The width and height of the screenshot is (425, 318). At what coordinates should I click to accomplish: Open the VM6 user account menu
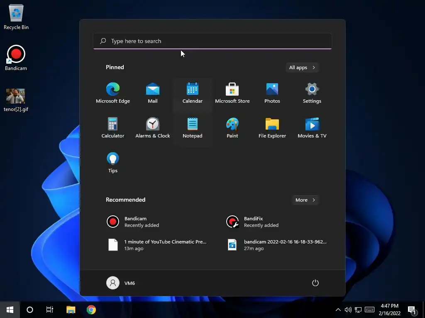point(121,283)
